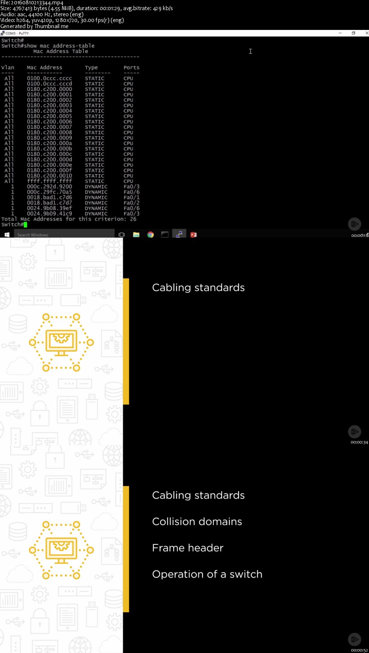Open the command prompt taskbar icon
Screen dimensions: 369x653
tap(165, 235)
